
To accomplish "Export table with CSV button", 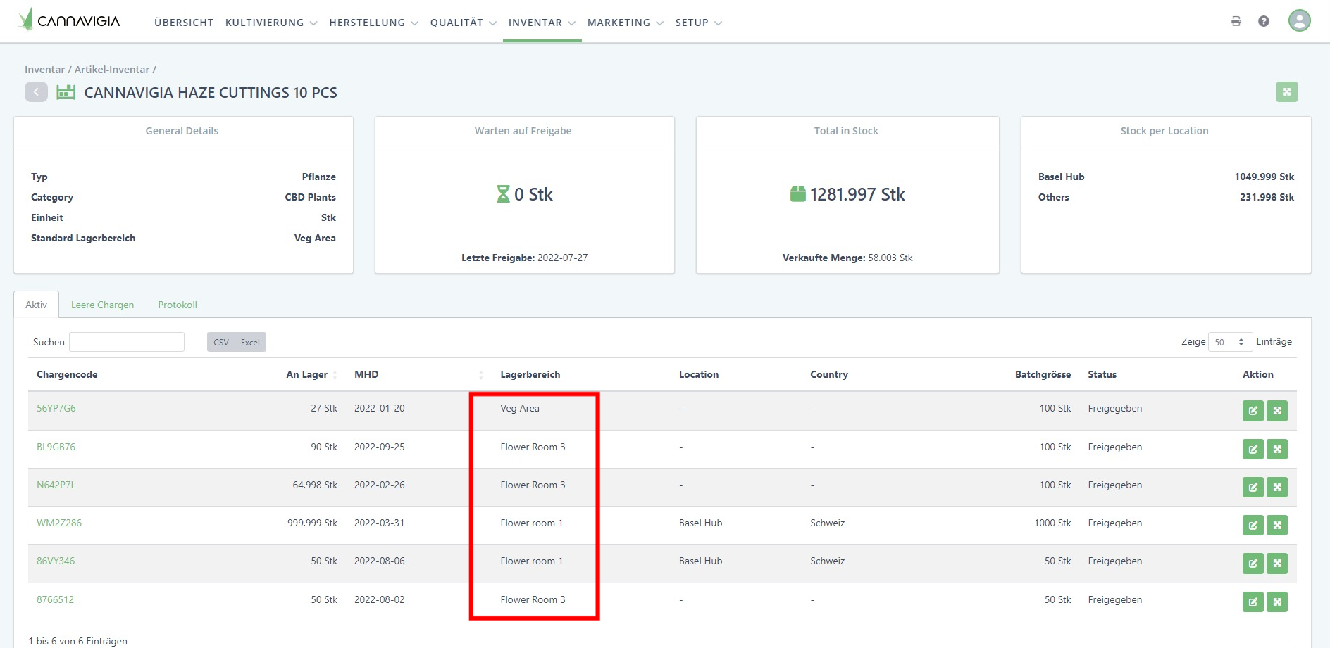I will pyautogui.click(x=221, y=343).
